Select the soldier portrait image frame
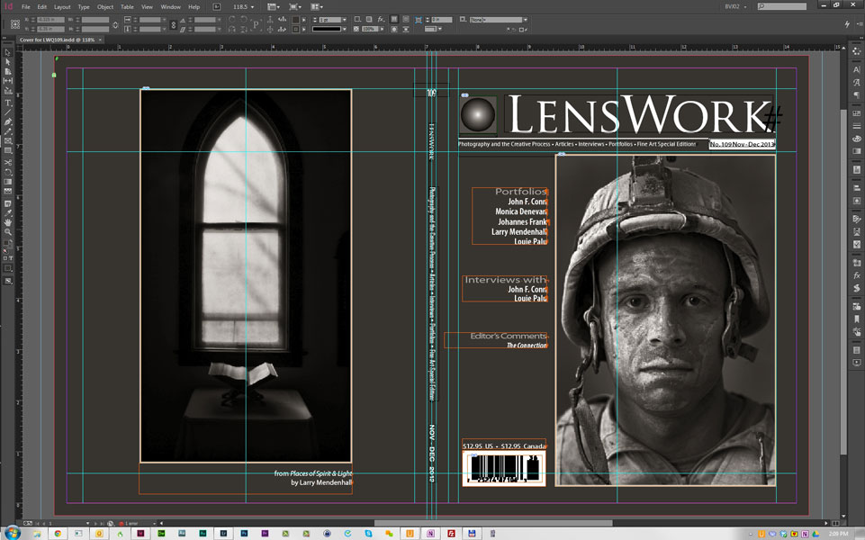The image size is (865, 540). coord(665,319)
